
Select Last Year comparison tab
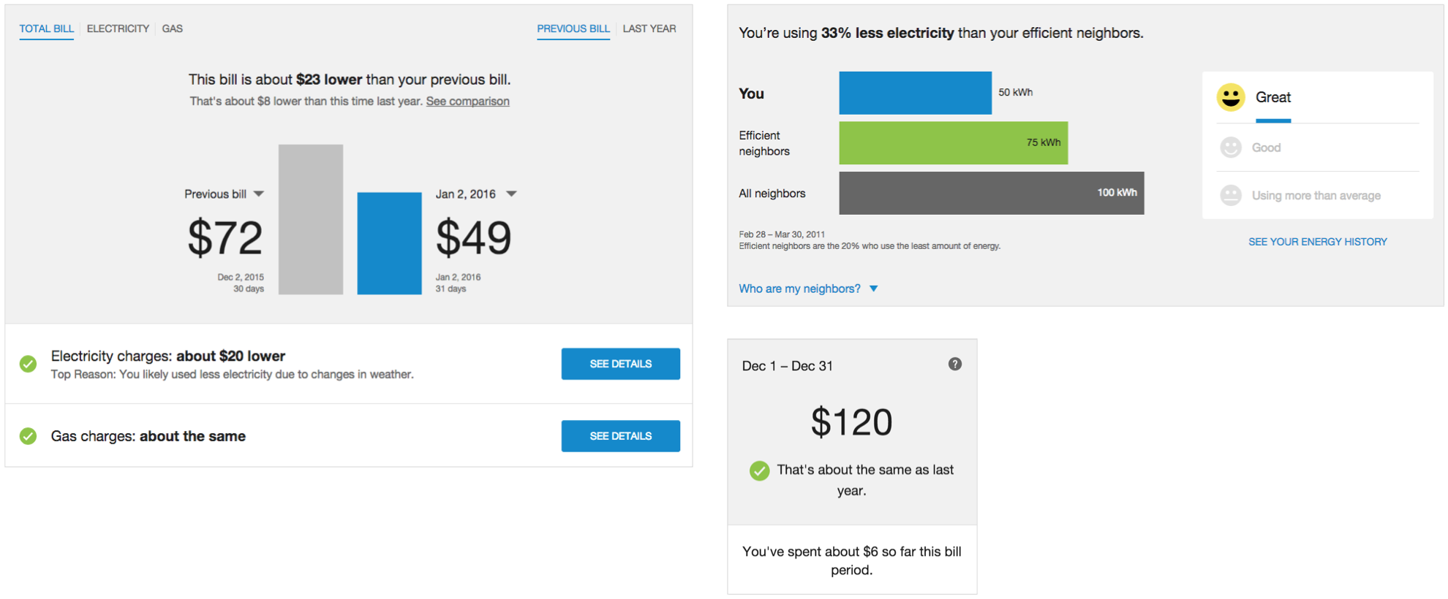(649, 28)
